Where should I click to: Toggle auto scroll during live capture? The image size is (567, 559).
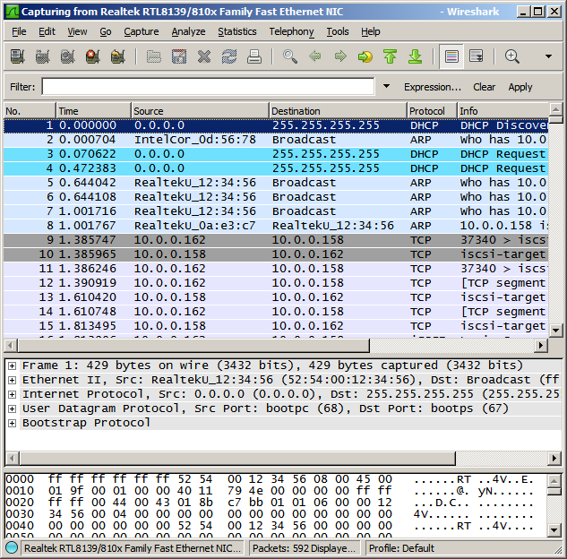[x=476, y=56]
